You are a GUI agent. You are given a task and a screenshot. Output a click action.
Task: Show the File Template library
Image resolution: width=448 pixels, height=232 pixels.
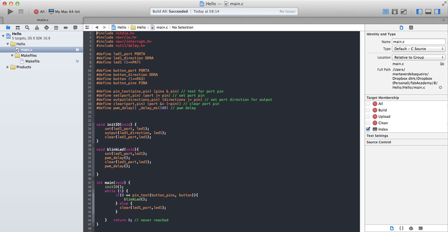point(392,228)
